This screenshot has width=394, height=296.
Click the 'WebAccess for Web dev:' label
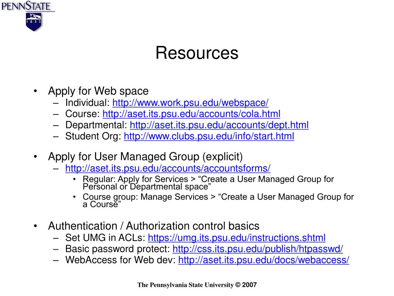coord(120,260)
